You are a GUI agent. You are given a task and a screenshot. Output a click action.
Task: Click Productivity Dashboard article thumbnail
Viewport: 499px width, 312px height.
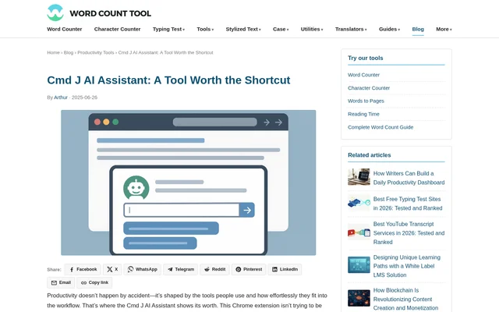click(359, 177)
